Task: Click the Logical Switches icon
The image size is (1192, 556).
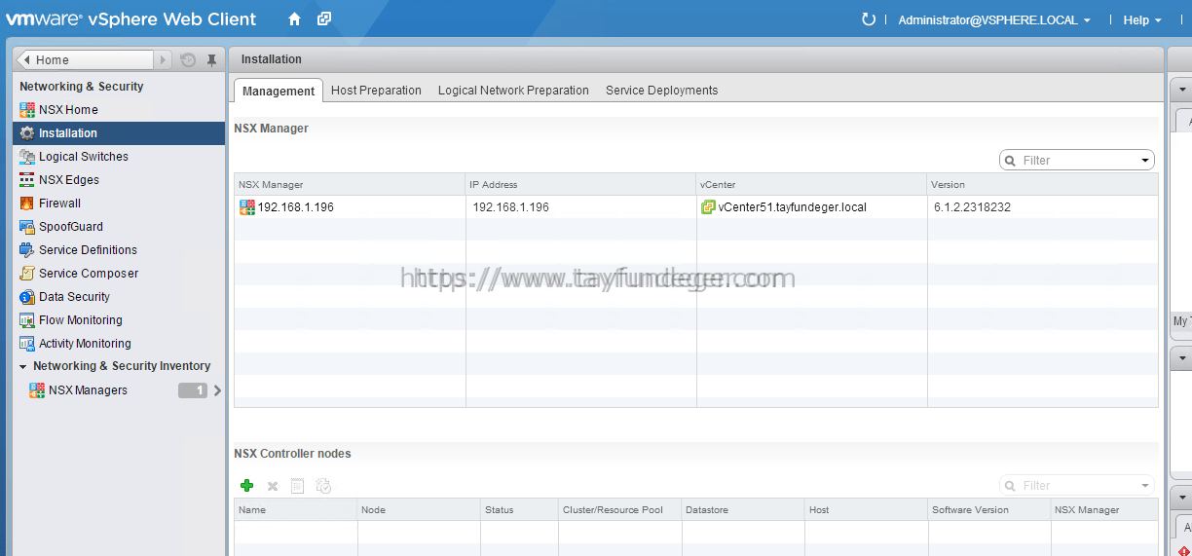Action: click(x=27, y=157)
